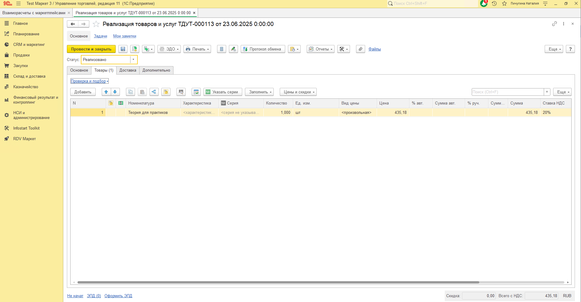Close the Реализация товаров и услуг tab
The width and height of the screenshot is (581, 302).
pos(194,13)
